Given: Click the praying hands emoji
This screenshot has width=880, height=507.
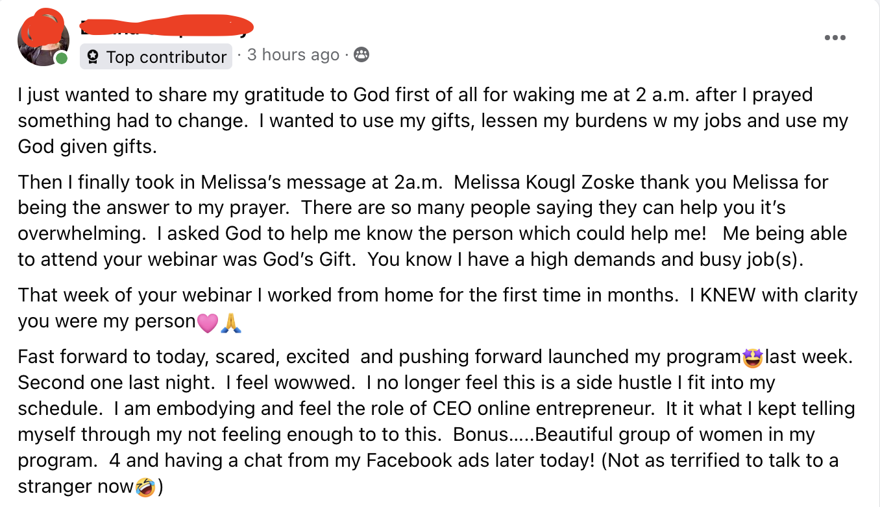Looking at the screenshot, I should [x=231, y=322].
